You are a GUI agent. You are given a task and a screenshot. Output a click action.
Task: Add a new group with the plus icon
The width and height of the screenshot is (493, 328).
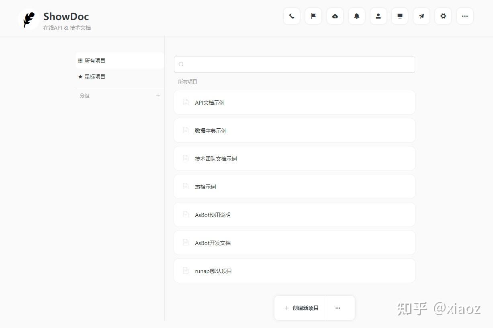[x=158, y=95]
